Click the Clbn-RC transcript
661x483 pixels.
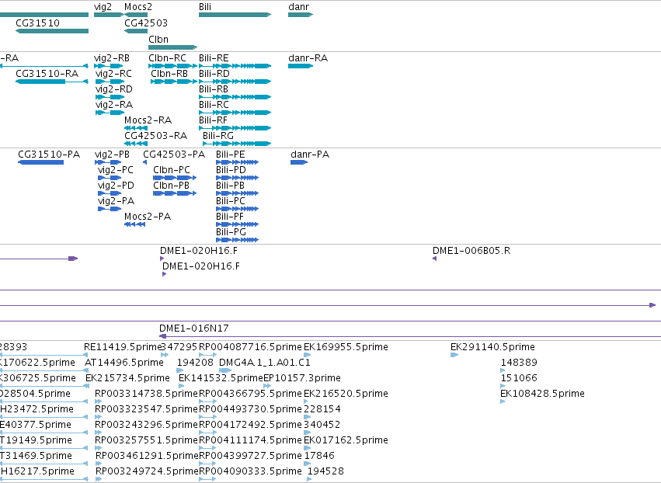[173, 66]
